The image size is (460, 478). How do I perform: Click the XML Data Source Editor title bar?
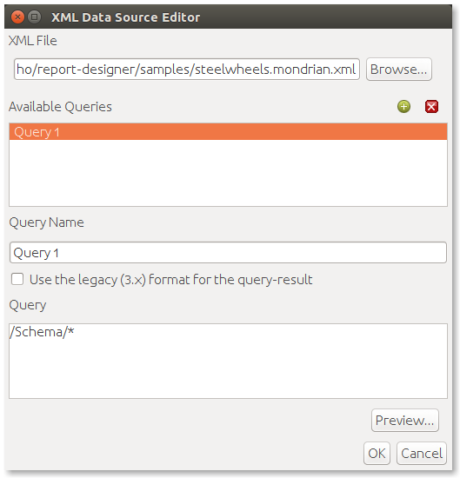(x=228, y=17)
